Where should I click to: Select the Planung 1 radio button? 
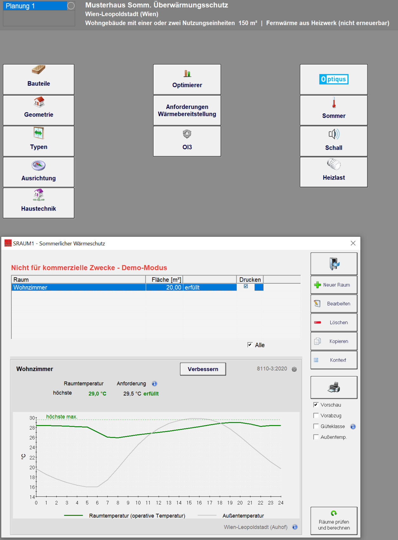pos(71,6)
